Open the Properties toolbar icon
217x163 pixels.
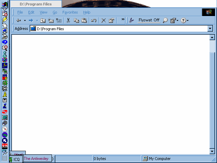click(111, 20)
